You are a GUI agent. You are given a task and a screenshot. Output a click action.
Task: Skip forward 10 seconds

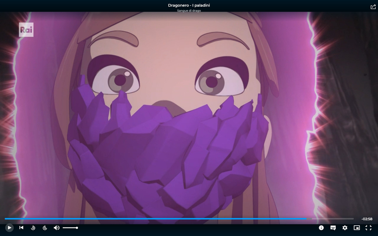click(45, 228)
